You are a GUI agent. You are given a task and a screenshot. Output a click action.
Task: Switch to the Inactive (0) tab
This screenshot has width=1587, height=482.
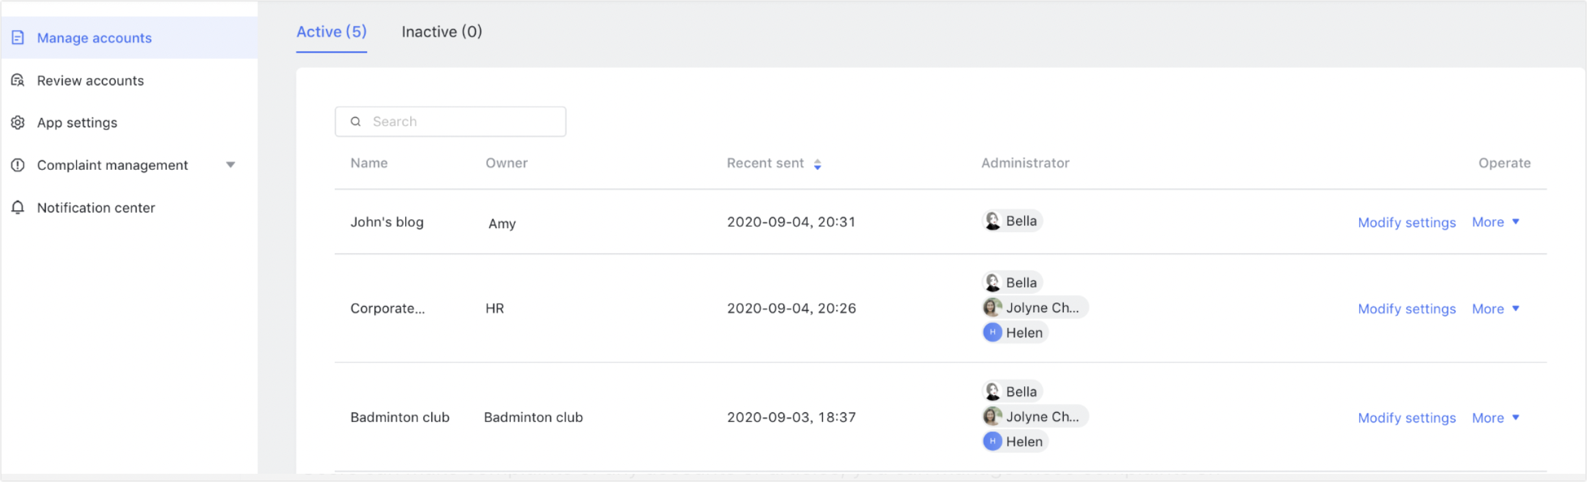tap(442, 31)
